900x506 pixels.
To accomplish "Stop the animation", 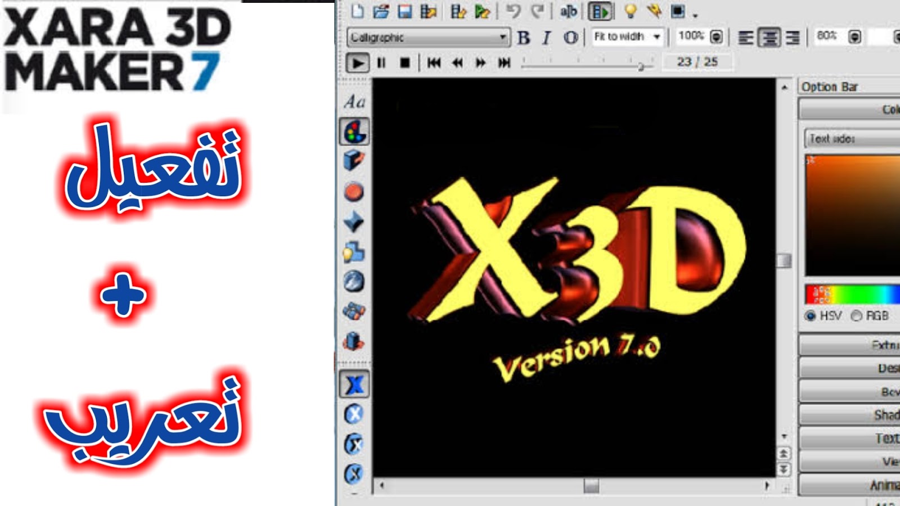I will pos(404,62).
